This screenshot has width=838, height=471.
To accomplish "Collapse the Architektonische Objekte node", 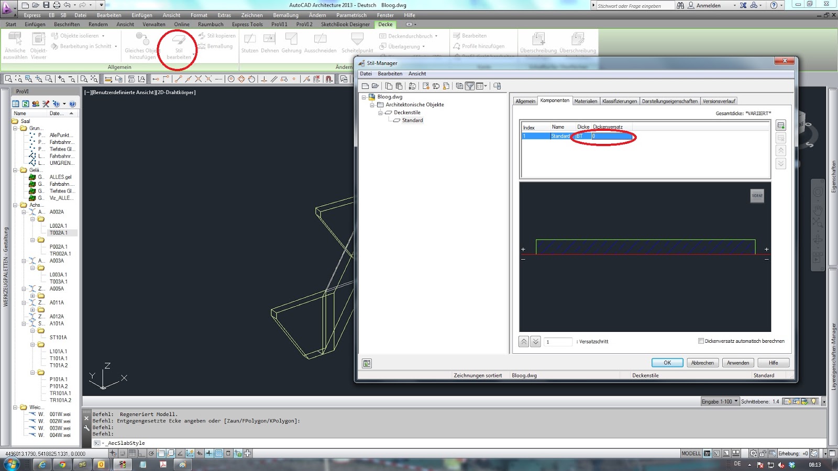I will (372, 105).
